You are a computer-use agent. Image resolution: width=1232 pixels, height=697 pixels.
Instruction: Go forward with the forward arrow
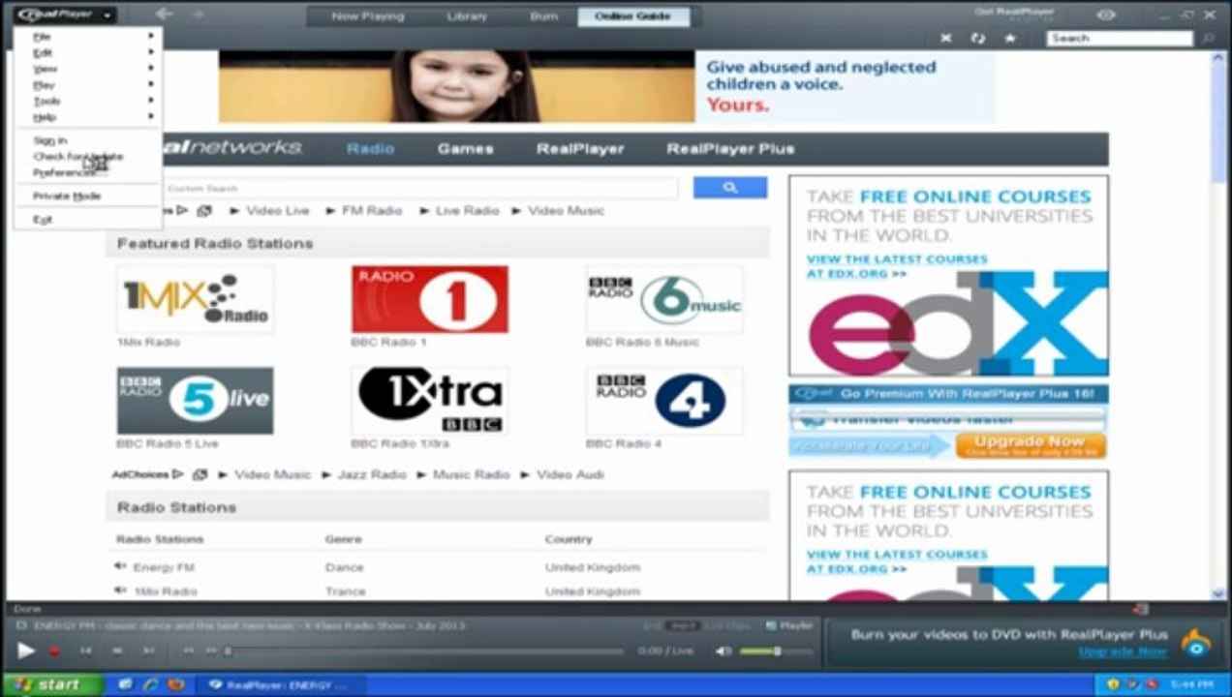coord(198,15)
